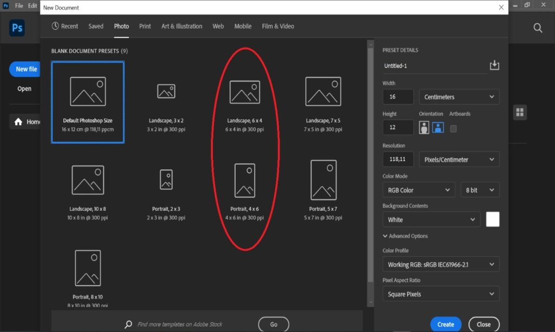Image resolution: width=555 pixels, height=332 pixels.
Task: Select the Landscape, 10 x 8 preset icon
Action: point(88,180)
